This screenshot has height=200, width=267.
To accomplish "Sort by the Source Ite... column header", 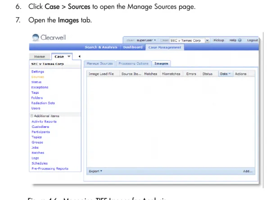I will [131, 74].
